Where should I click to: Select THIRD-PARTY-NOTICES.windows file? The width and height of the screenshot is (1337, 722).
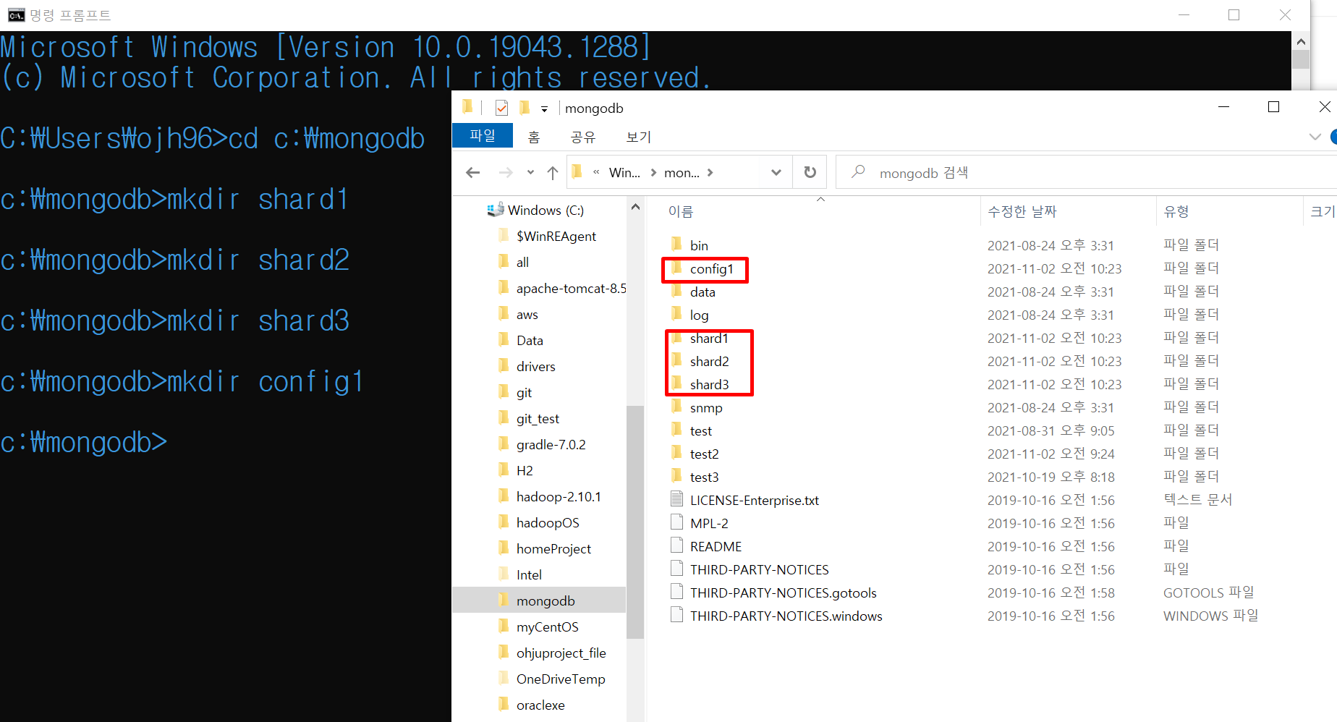[x=786, y=616]
